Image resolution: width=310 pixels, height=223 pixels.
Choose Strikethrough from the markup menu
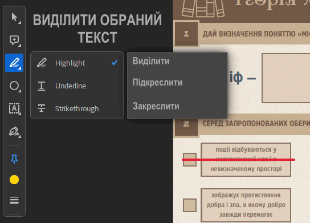77,108
